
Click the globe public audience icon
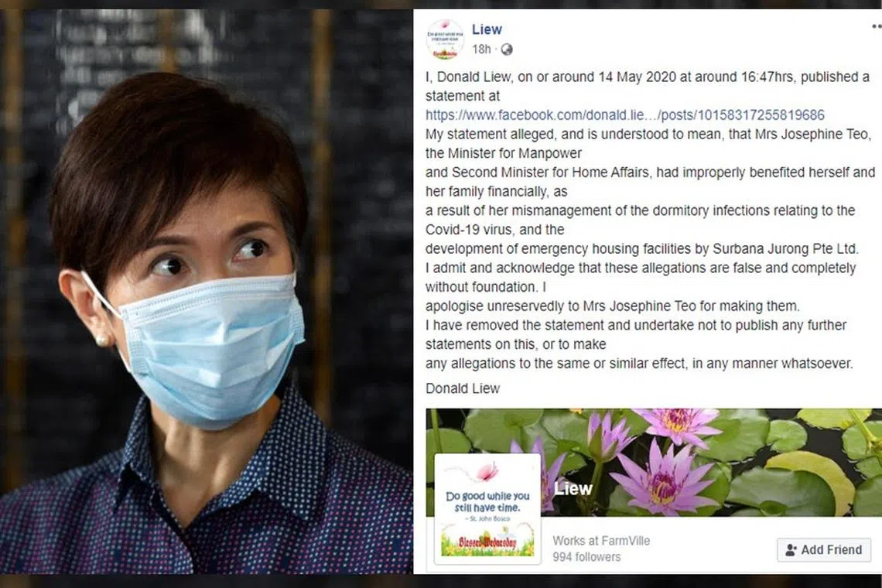[x=507, y=50]
